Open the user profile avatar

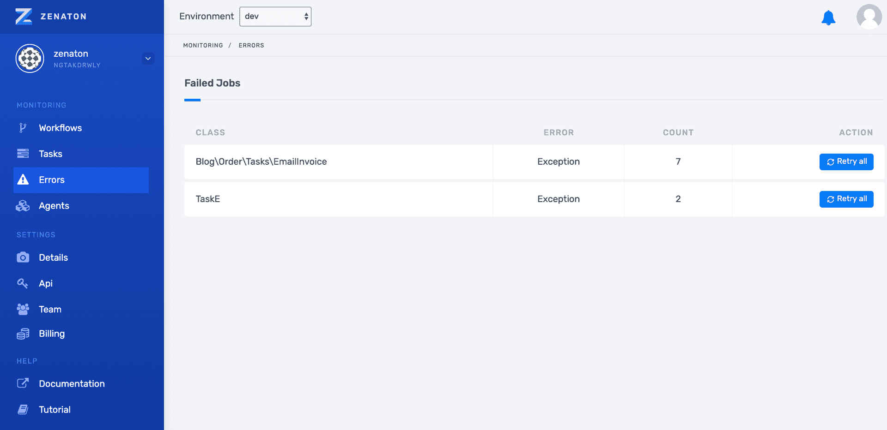869,17
